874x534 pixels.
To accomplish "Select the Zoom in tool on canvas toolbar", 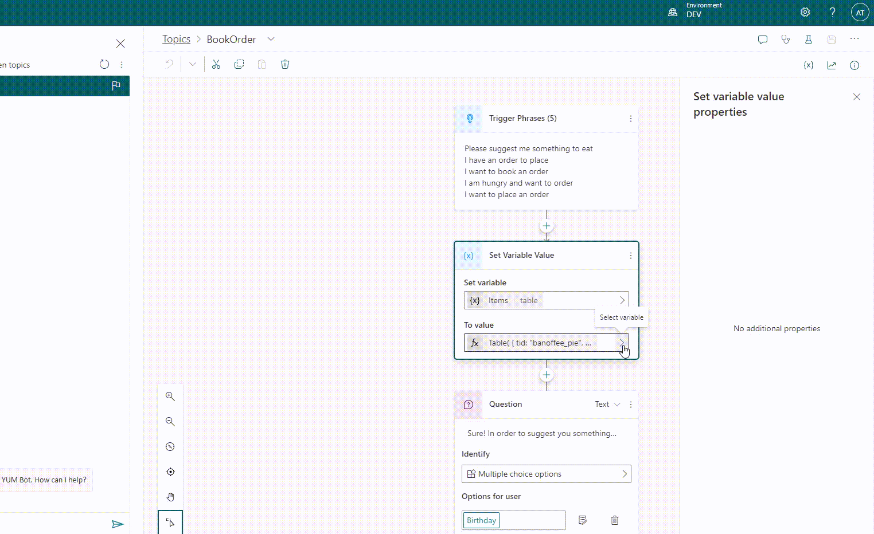I will [x=170, y=396].
